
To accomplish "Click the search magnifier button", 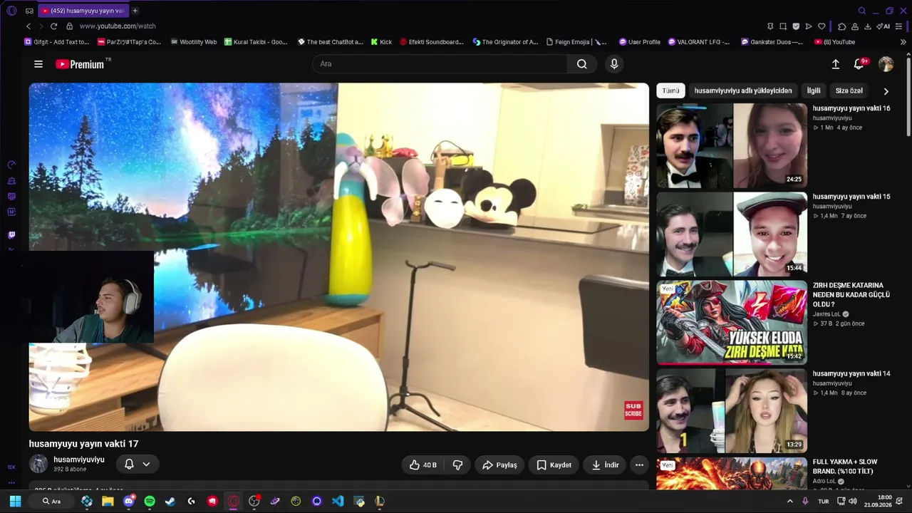I will point(582,64).
